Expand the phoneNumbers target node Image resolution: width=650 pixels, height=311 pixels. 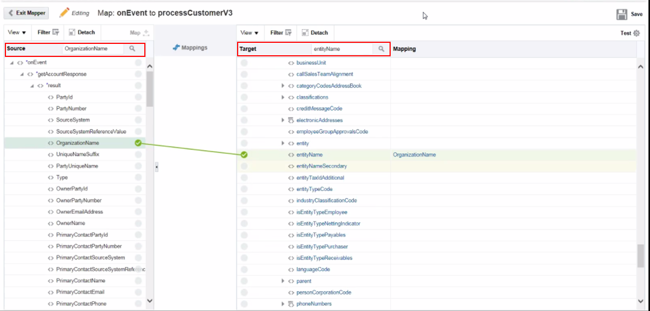click(283, 304)
